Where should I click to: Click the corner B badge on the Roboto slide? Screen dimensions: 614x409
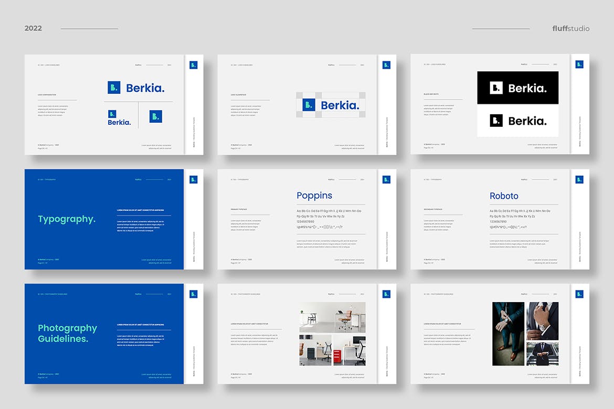coord(579,180)
